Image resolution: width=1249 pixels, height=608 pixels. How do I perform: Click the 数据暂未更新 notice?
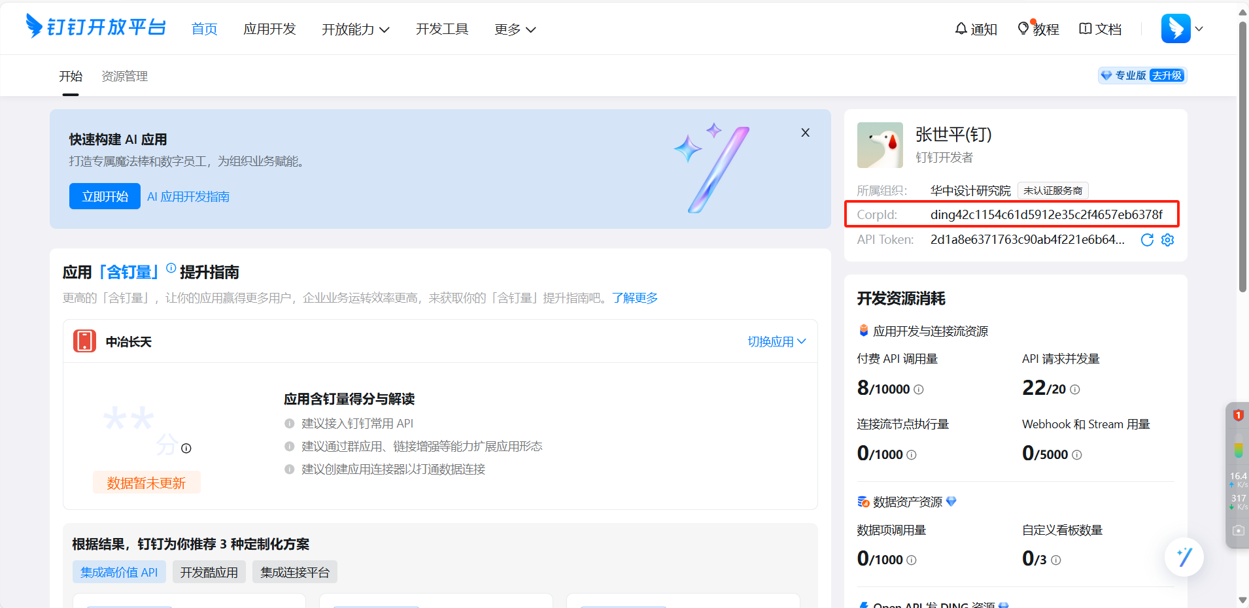[146, 482]
